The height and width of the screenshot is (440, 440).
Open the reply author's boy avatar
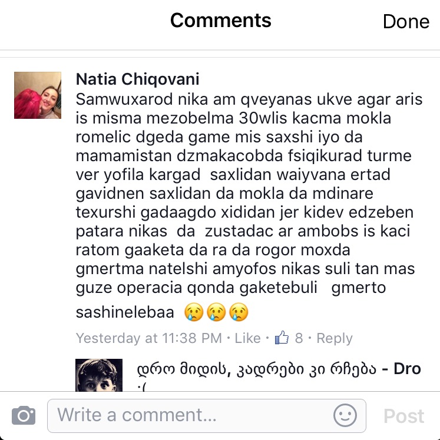pyautogui.click(x=99, y=375)
